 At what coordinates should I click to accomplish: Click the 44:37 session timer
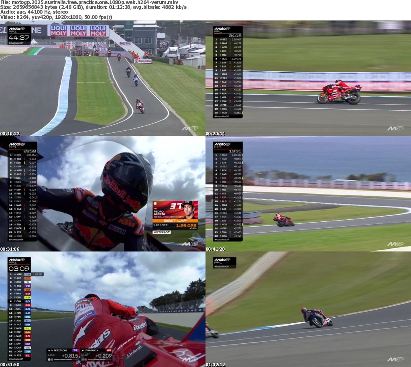coord(19,38)
